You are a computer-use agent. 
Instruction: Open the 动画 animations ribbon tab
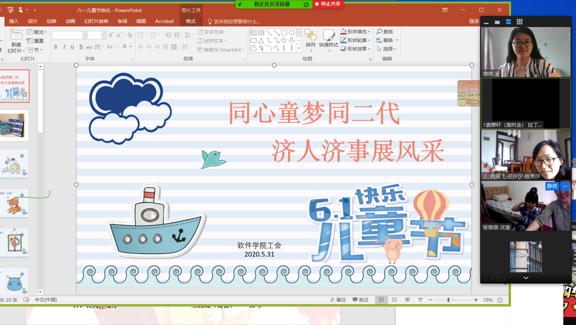pos(70,21)
